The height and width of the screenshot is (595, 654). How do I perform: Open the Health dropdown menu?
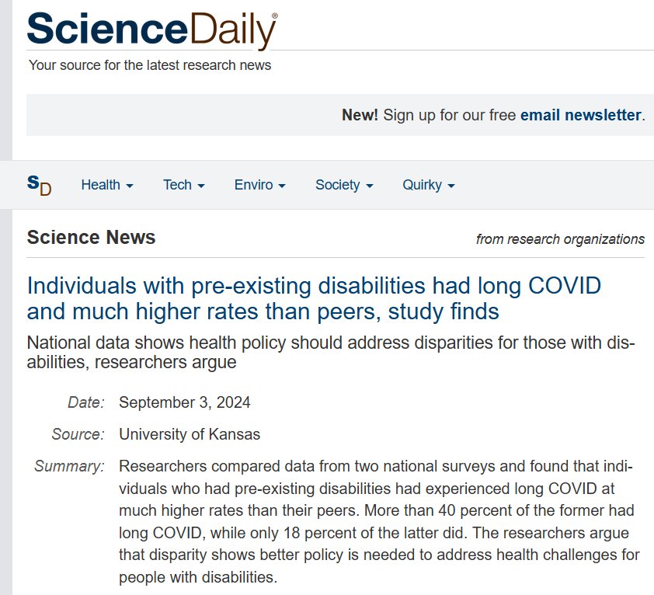coord(107,185)
